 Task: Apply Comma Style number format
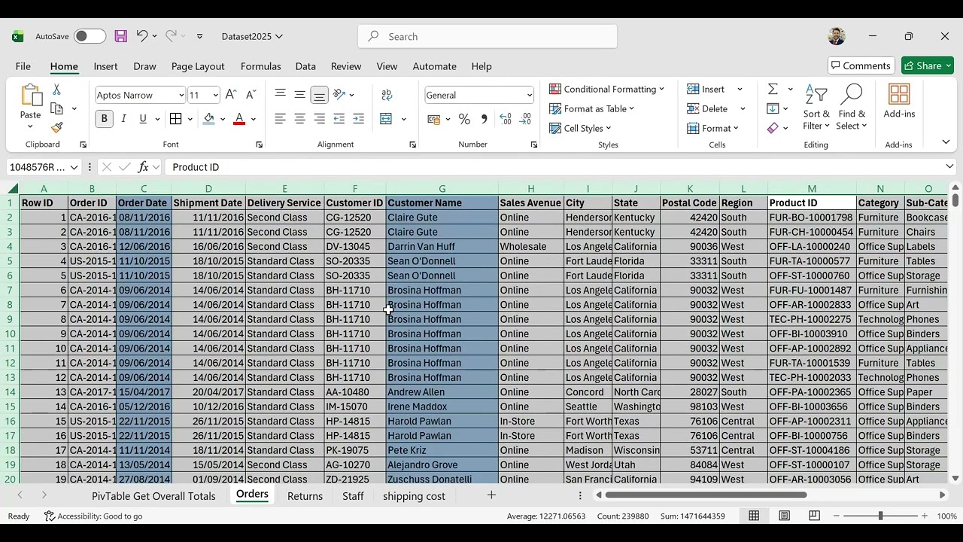484,119
